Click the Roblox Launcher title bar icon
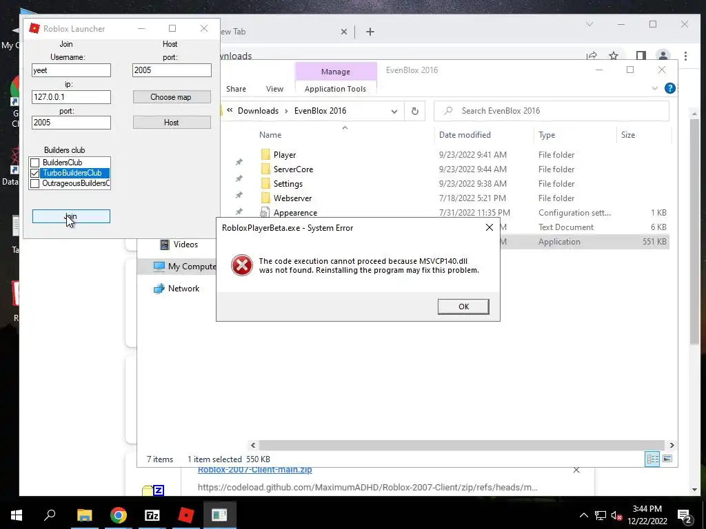Screen dimensions: 706x529 pos(34,28)
